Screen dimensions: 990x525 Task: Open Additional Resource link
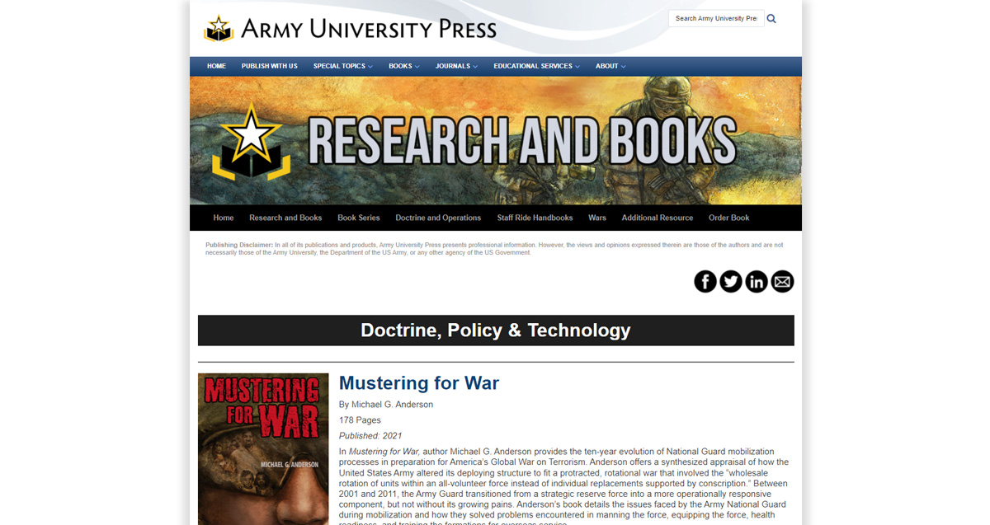point(658,218)
